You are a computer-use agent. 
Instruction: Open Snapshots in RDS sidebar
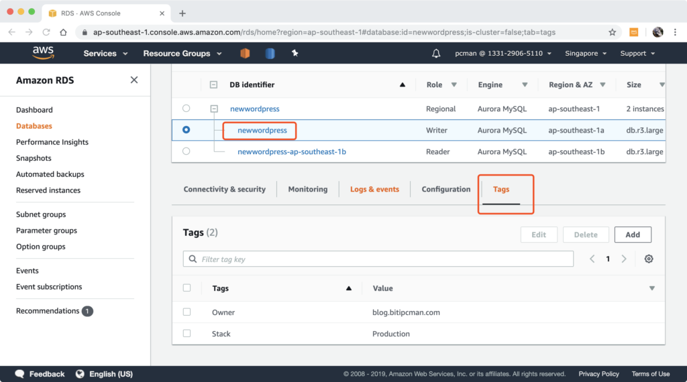pos(34,158)
